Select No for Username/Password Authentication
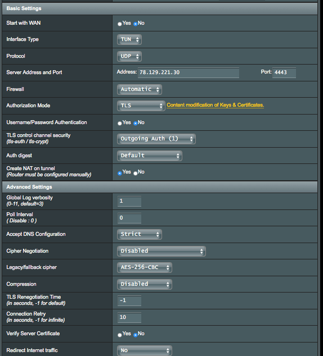Viewport: 323px width, 356px height. pos(136,124)
